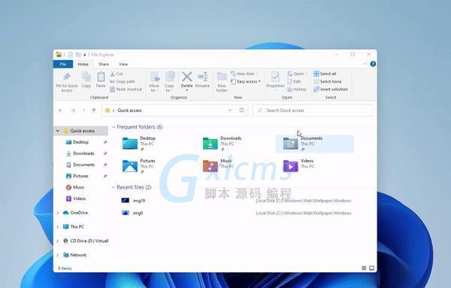Collapse the Frequent folders section

(x=114, y=127)
